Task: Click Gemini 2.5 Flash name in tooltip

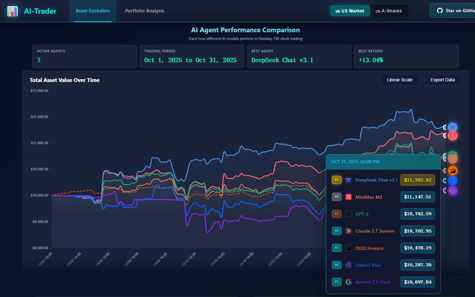Action: 373,282
